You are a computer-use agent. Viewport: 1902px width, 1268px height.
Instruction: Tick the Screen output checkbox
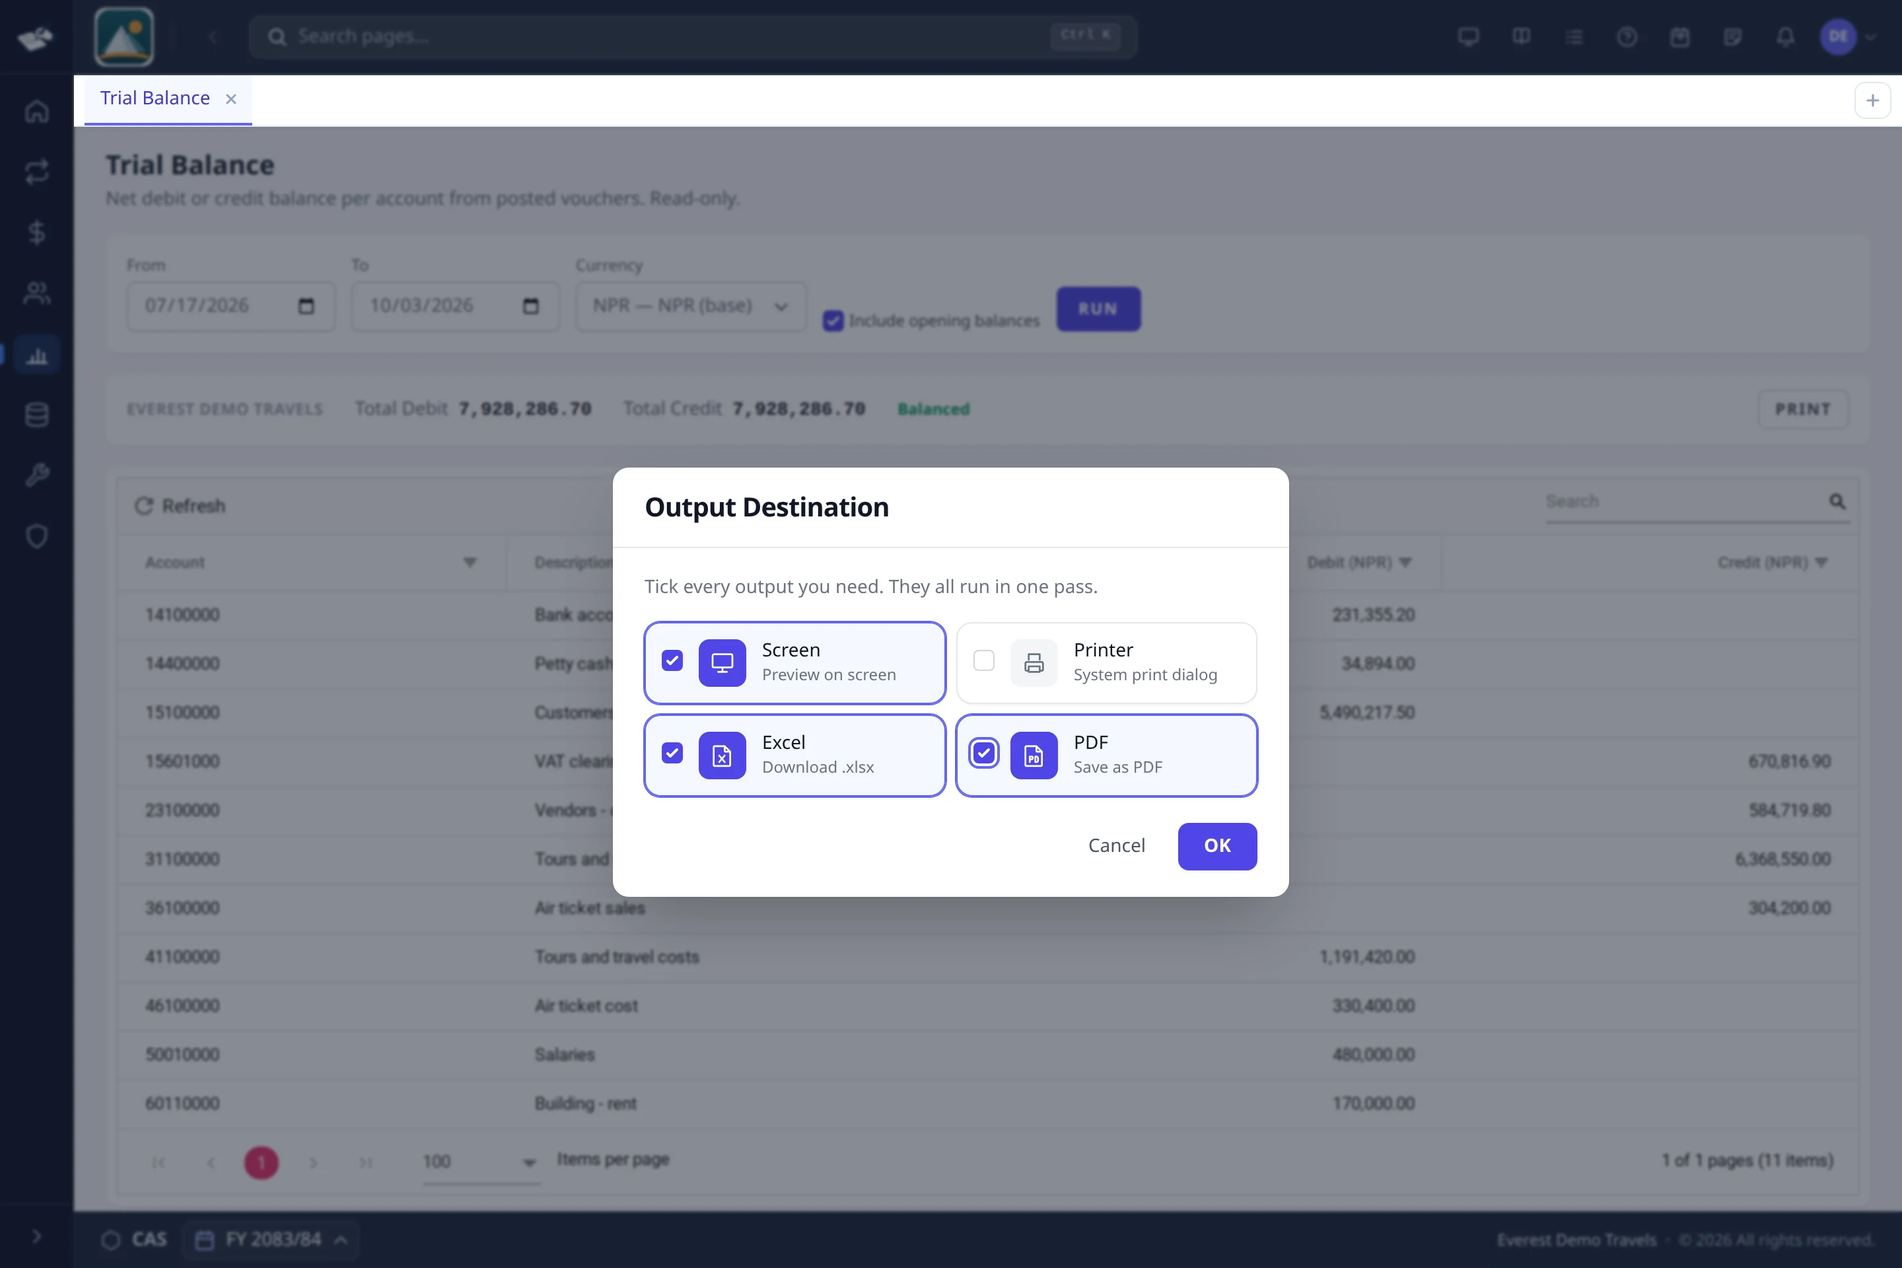point(672,660)
